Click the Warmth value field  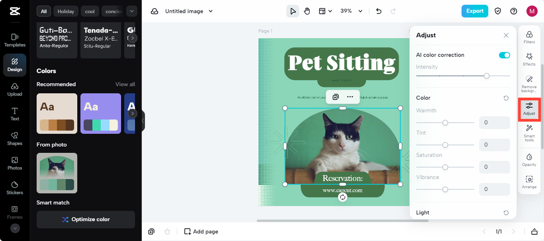[x=494, y=123]
